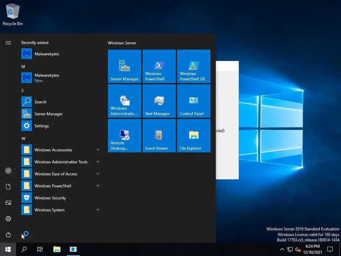Expand the Windows Accessories folder
This screenshot has width=341, height=256.
(61, 150)
